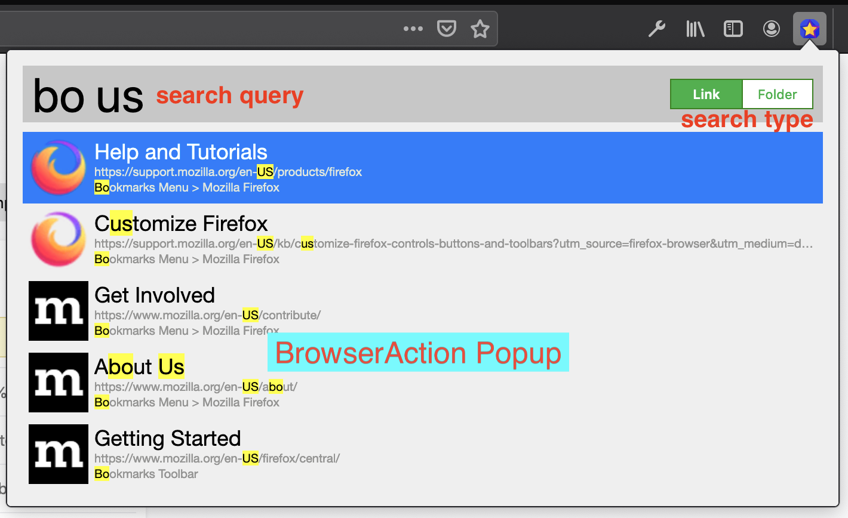Open the Get Involved bookmark result
Screen dimensions: 848x518
(423, 311)
